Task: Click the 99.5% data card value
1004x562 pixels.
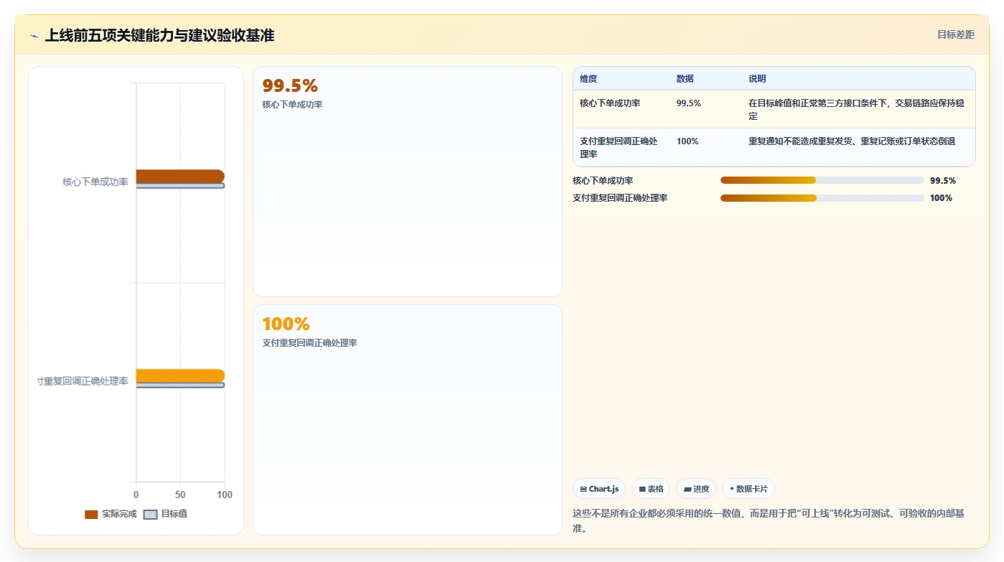Action: pyautogui.click(x=290, y=85)
